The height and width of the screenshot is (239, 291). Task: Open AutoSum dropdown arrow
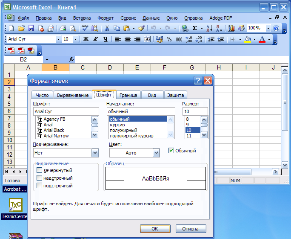[202, 28]
